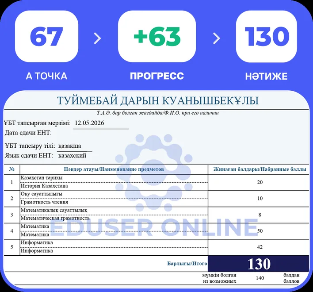Click 'Дата сдачи ЕНТ:' label

pyautogui.click(x=28, y=133)
